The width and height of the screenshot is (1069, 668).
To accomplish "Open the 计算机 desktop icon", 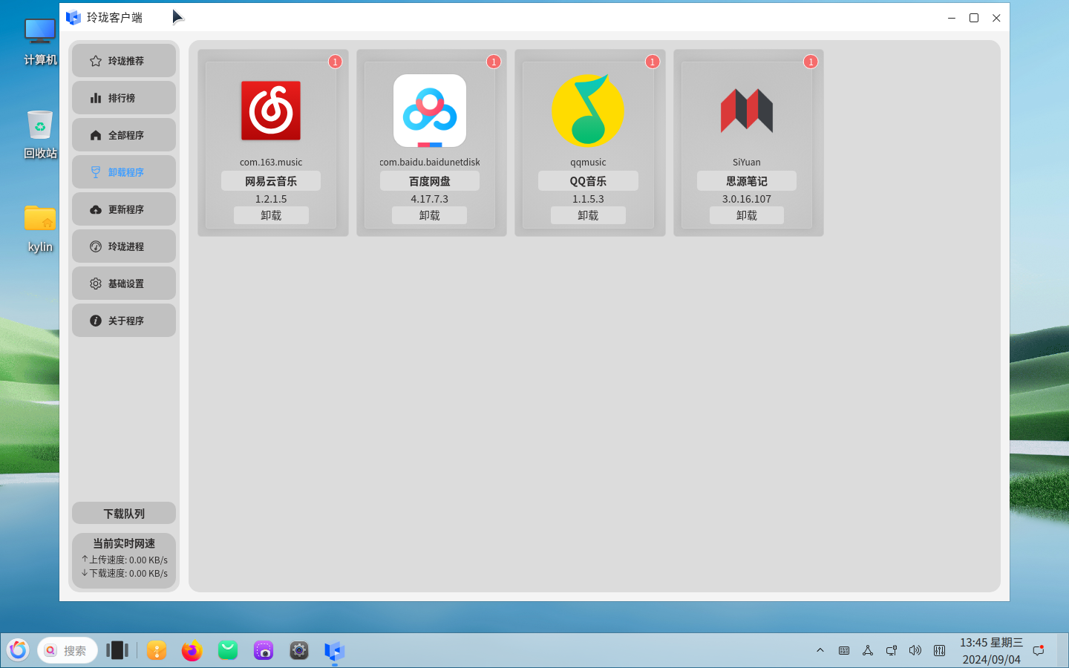I will (x=40, y=42).
